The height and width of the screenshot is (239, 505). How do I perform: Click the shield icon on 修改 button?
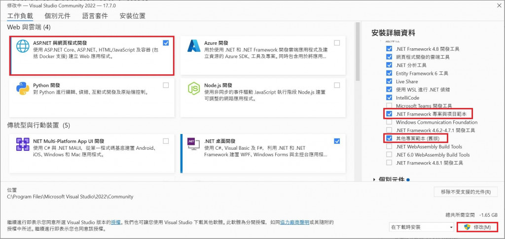(468, 227)
